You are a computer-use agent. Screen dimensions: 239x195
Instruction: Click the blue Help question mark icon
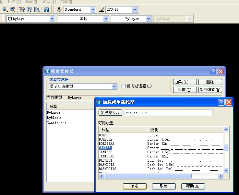(46, 10)
